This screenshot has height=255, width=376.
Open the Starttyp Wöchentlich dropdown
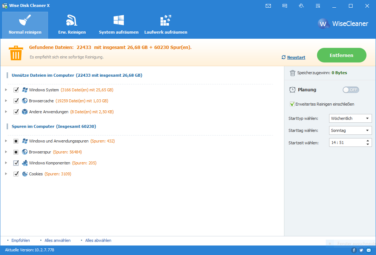pos(350,118)
